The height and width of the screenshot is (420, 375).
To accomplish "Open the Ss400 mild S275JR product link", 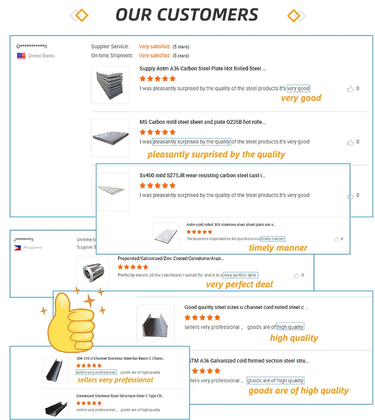I will click(202, 176).
